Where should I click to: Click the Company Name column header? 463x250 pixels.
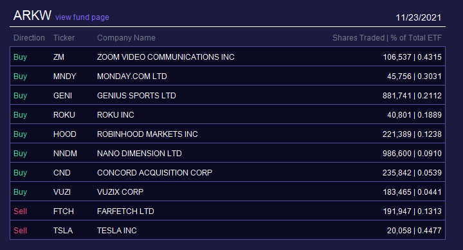click(x=126, y=38)
